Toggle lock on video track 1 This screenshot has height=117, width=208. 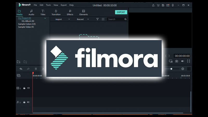(24, 88)
